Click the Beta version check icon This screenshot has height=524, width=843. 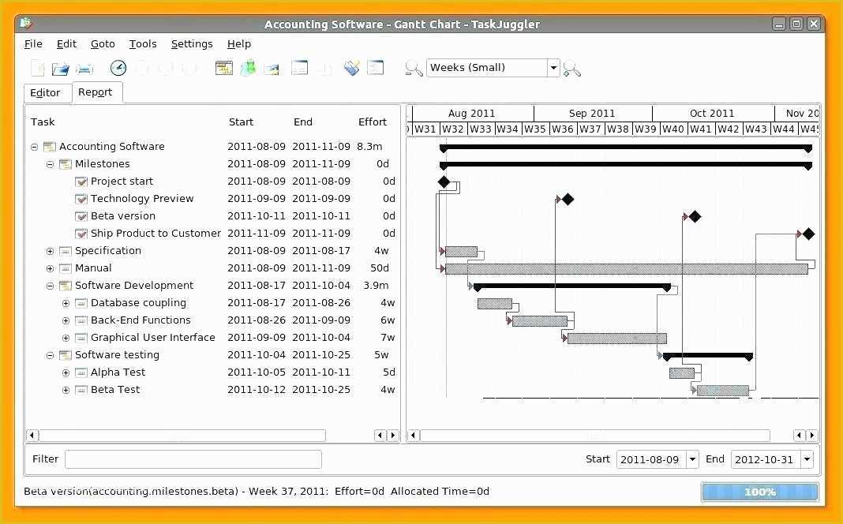pos(81,216)
